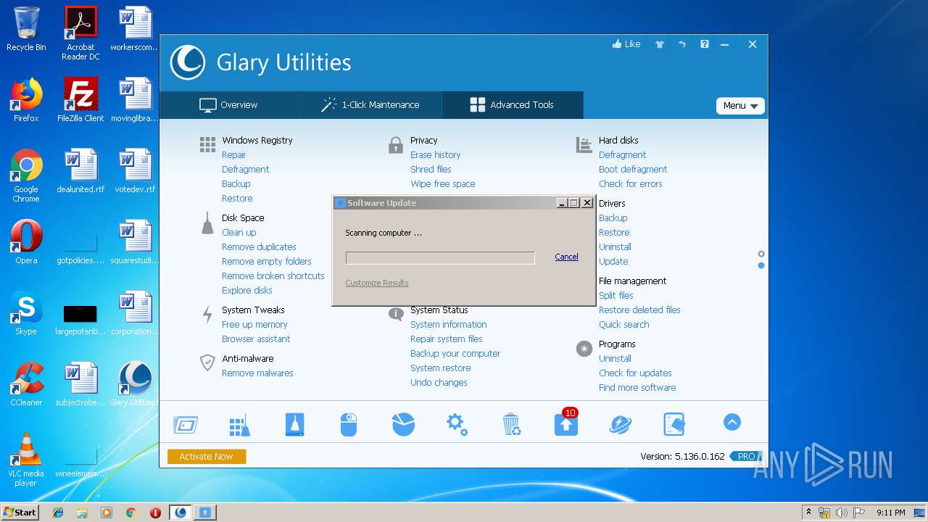Open Check for errors link
Screen dimensions: 928x522
pos(630,184)
